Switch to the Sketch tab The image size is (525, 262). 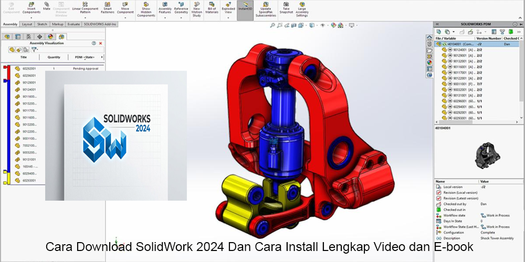tap(42, 25)
